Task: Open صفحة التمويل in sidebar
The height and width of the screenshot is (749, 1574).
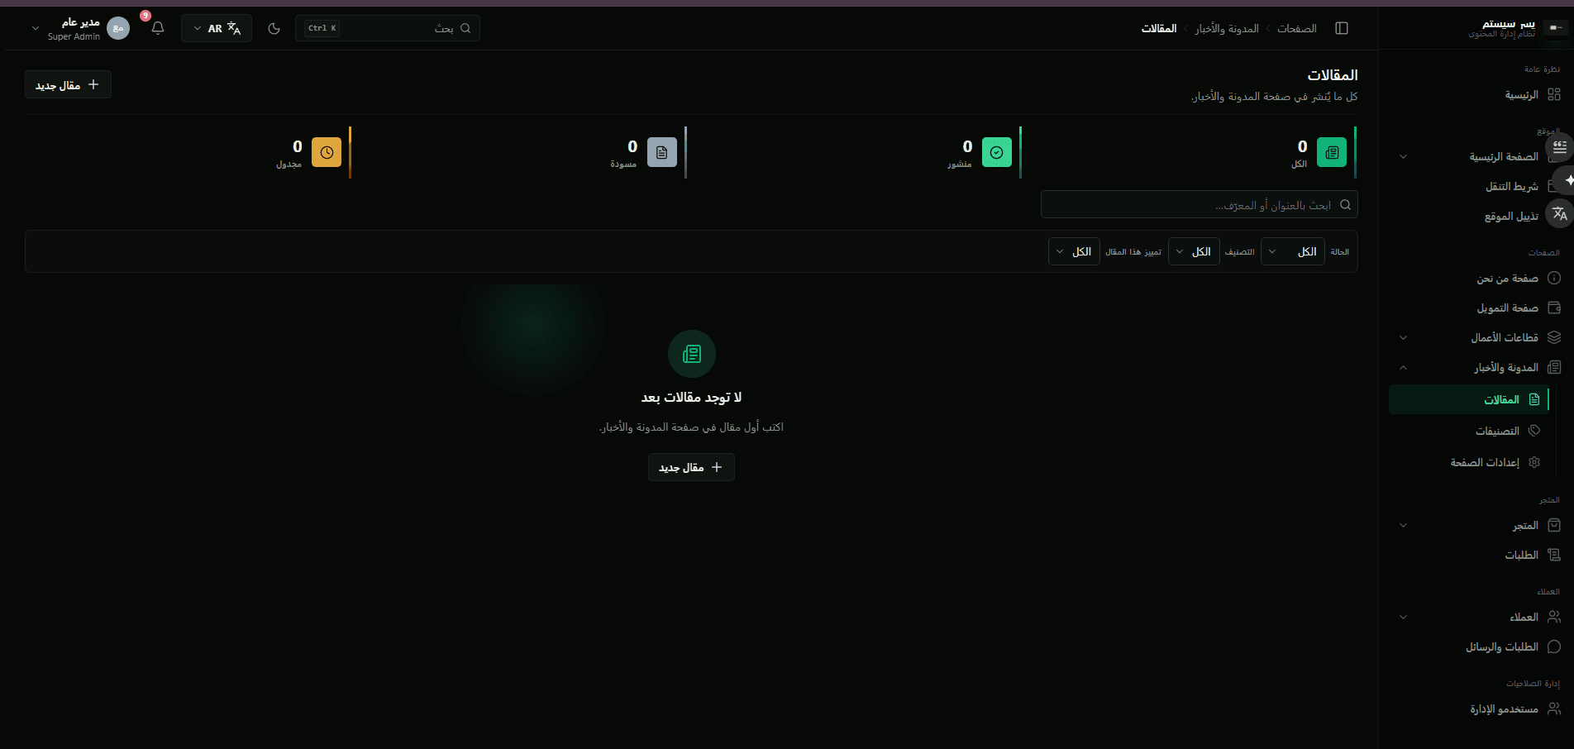Action: point(1476,308)
